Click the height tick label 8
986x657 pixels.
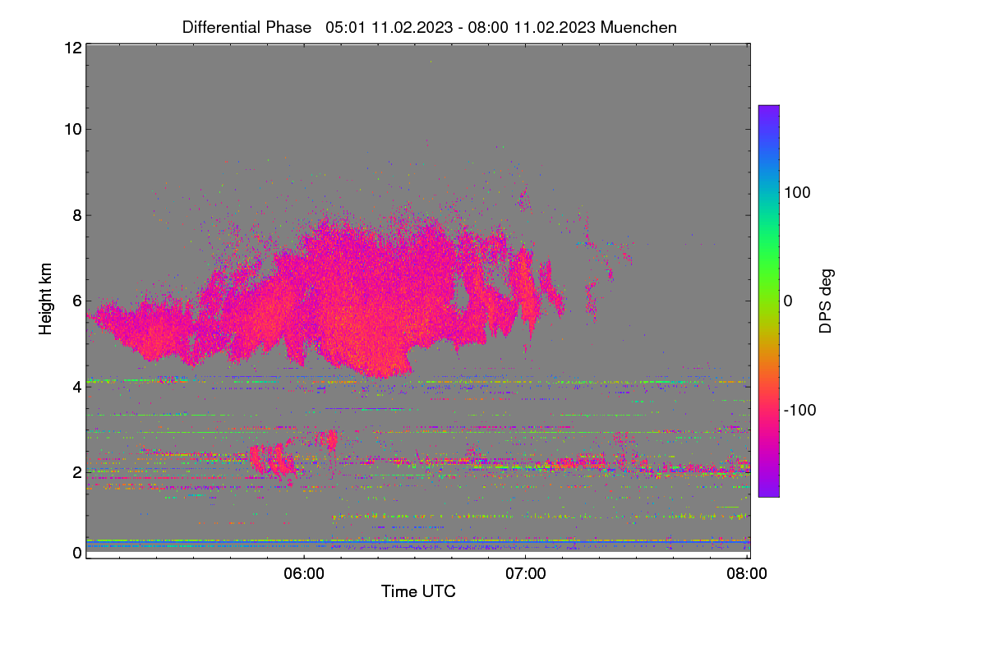[x=77, y=215]
